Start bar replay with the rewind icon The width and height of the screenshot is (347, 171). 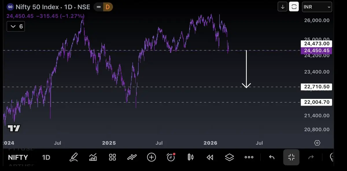click(210, 157)
